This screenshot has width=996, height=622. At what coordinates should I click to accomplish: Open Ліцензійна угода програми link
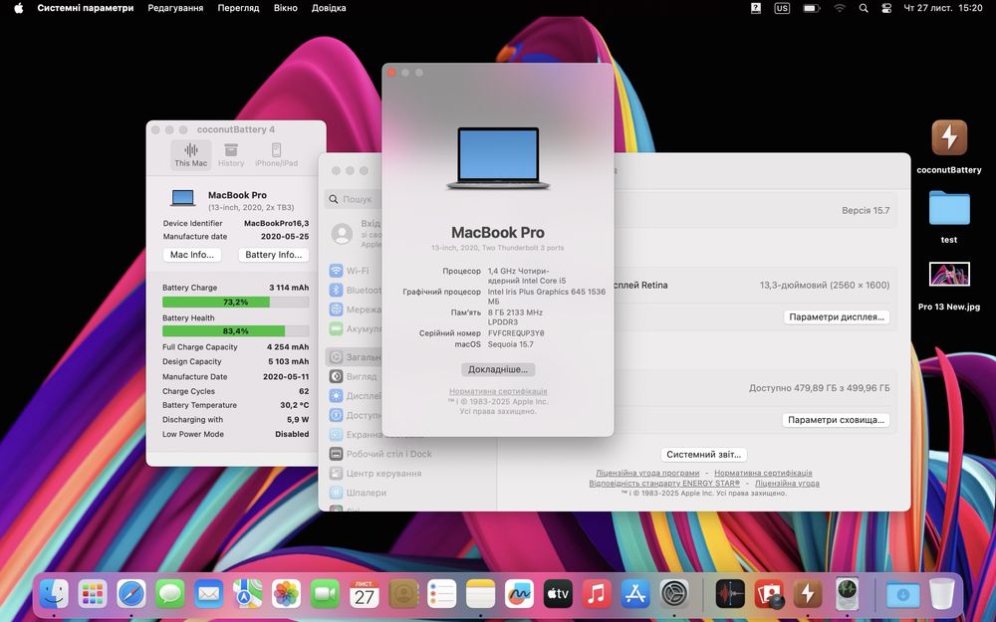click(647, 473)
